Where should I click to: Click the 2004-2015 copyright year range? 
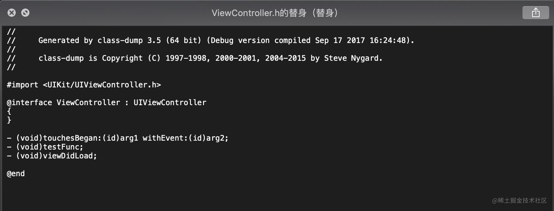click(286, 58)
